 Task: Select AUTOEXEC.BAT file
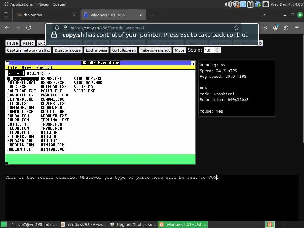(x=21, y=83)
